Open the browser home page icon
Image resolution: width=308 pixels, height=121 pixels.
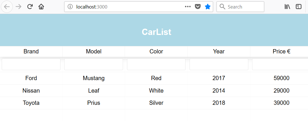41,7
